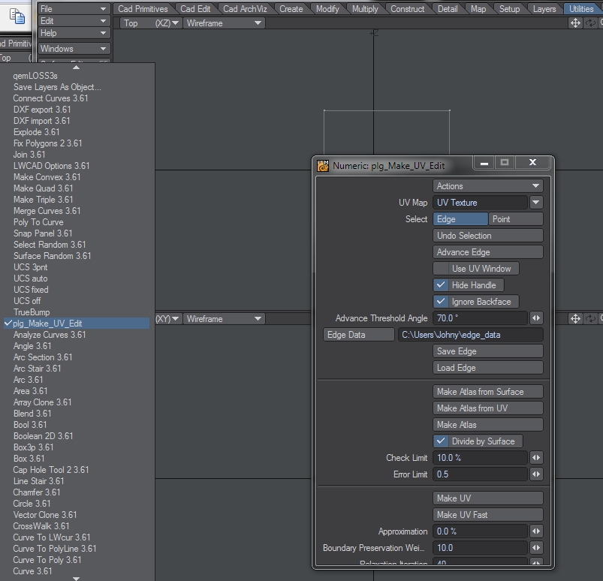Image resolution: width=603 pixels, height=581 pixels.
Task: Click the Check Limit arrow stepper
Action: (536, 458)
